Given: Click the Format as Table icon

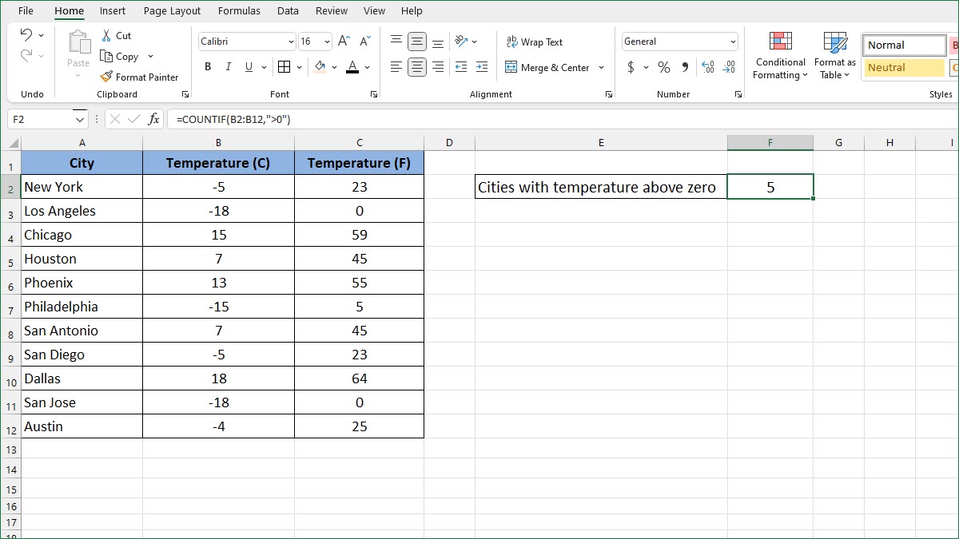Looking at the screenshot, I should click(834, 54).
